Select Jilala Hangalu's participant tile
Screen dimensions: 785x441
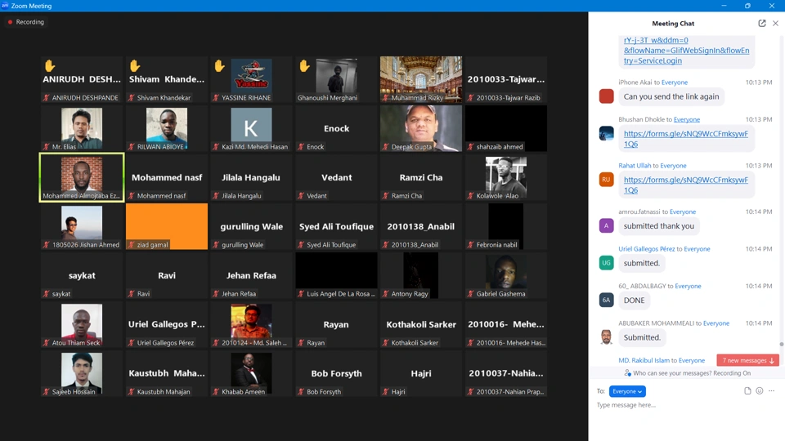tap(251, 177)
